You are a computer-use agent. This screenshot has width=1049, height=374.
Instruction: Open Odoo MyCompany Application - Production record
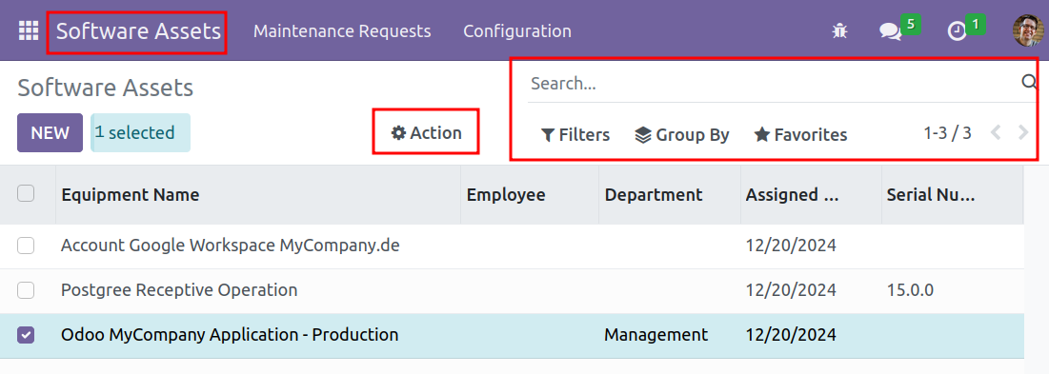tap(230, 335)
